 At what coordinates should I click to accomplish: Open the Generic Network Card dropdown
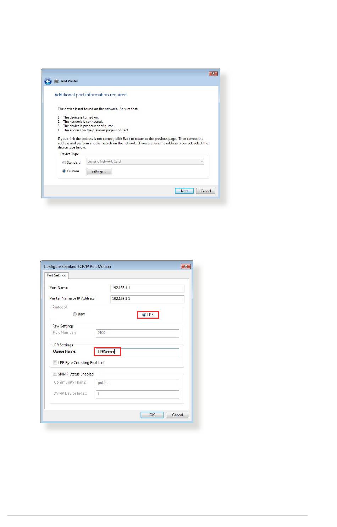(x=145, y=161)
